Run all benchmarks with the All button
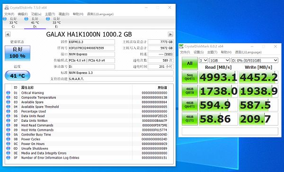The width and height of the screenshot is (284, 172). 190,63
